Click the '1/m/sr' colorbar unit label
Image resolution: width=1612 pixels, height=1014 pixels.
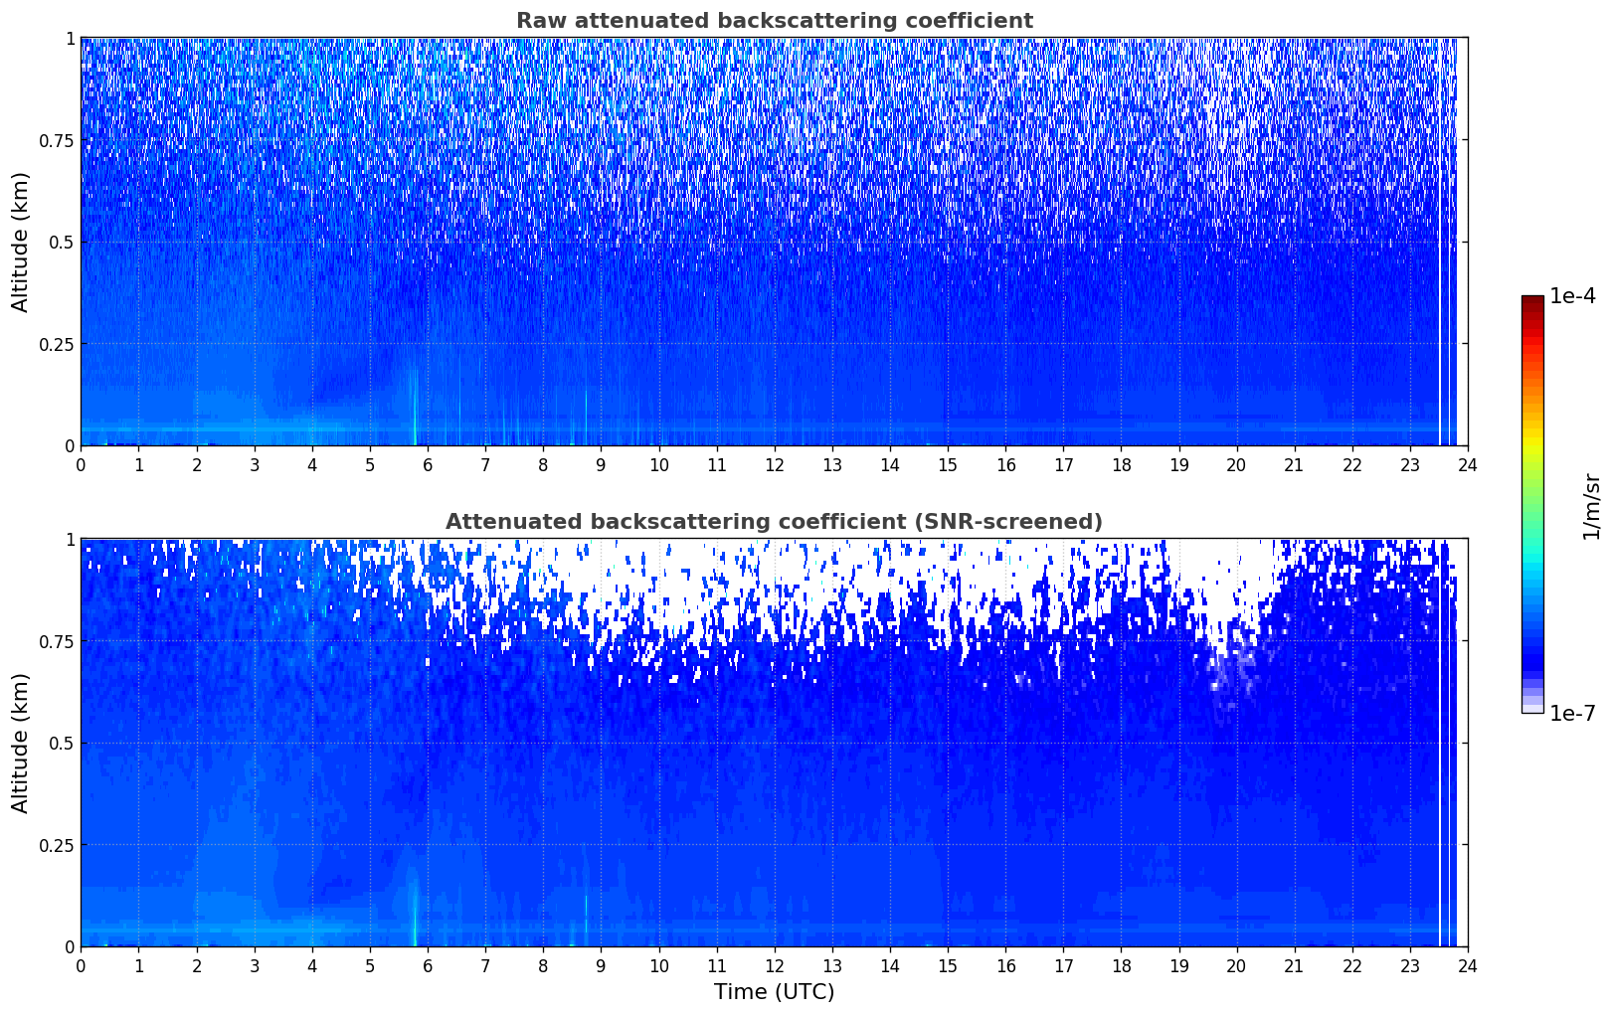[x=1592, y=505]
